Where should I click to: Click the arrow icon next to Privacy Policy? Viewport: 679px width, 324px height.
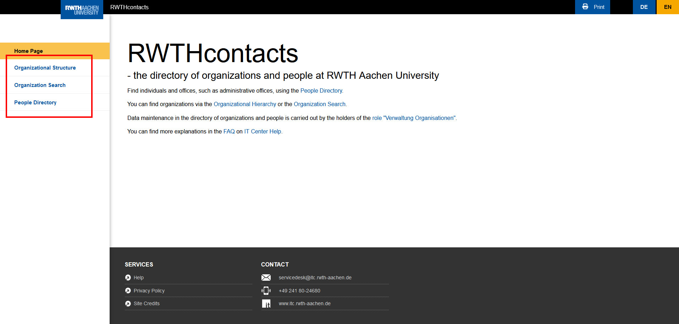click(x=128, y=290)
